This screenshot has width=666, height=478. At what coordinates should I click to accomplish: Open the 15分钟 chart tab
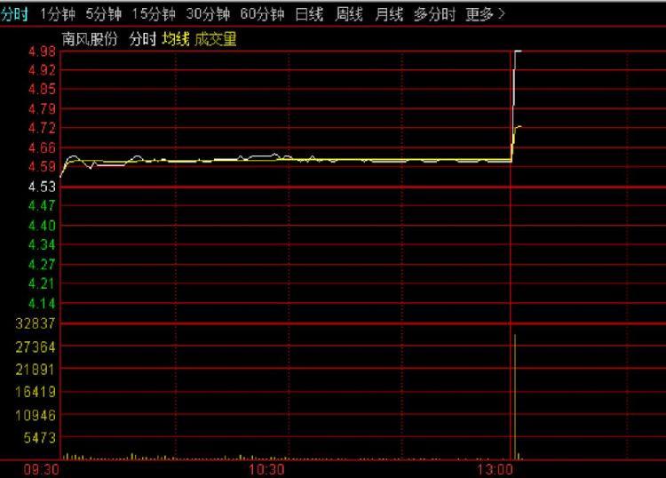[x=153, y=14]
